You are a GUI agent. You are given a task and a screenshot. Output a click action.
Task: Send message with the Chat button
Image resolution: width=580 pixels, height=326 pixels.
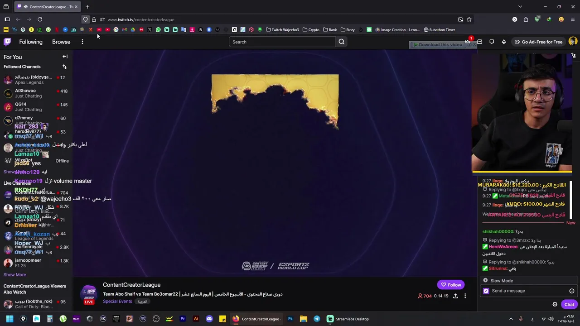(569, 304)
